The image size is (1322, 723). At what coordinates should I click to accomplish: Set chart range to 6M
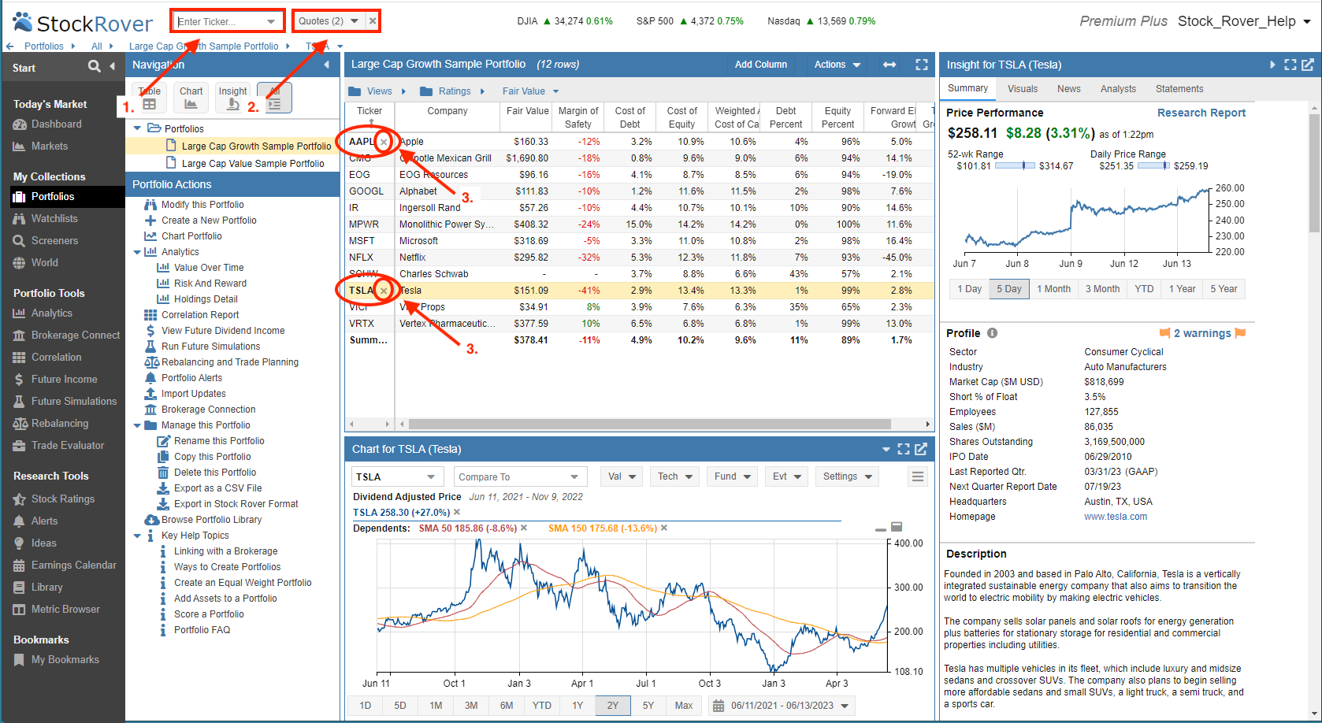click(x=507, y=706)
